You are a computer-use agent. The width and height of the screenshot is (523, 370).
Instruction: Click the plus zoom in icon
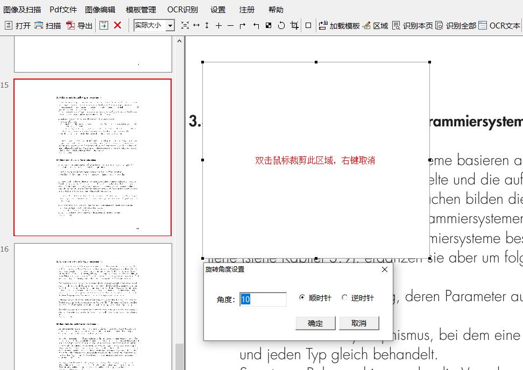pos(219,25)
